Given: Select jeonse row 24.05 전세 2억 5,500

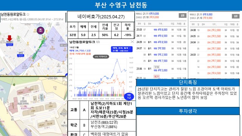Looking at the screenshot, I should tap(214, 36).
